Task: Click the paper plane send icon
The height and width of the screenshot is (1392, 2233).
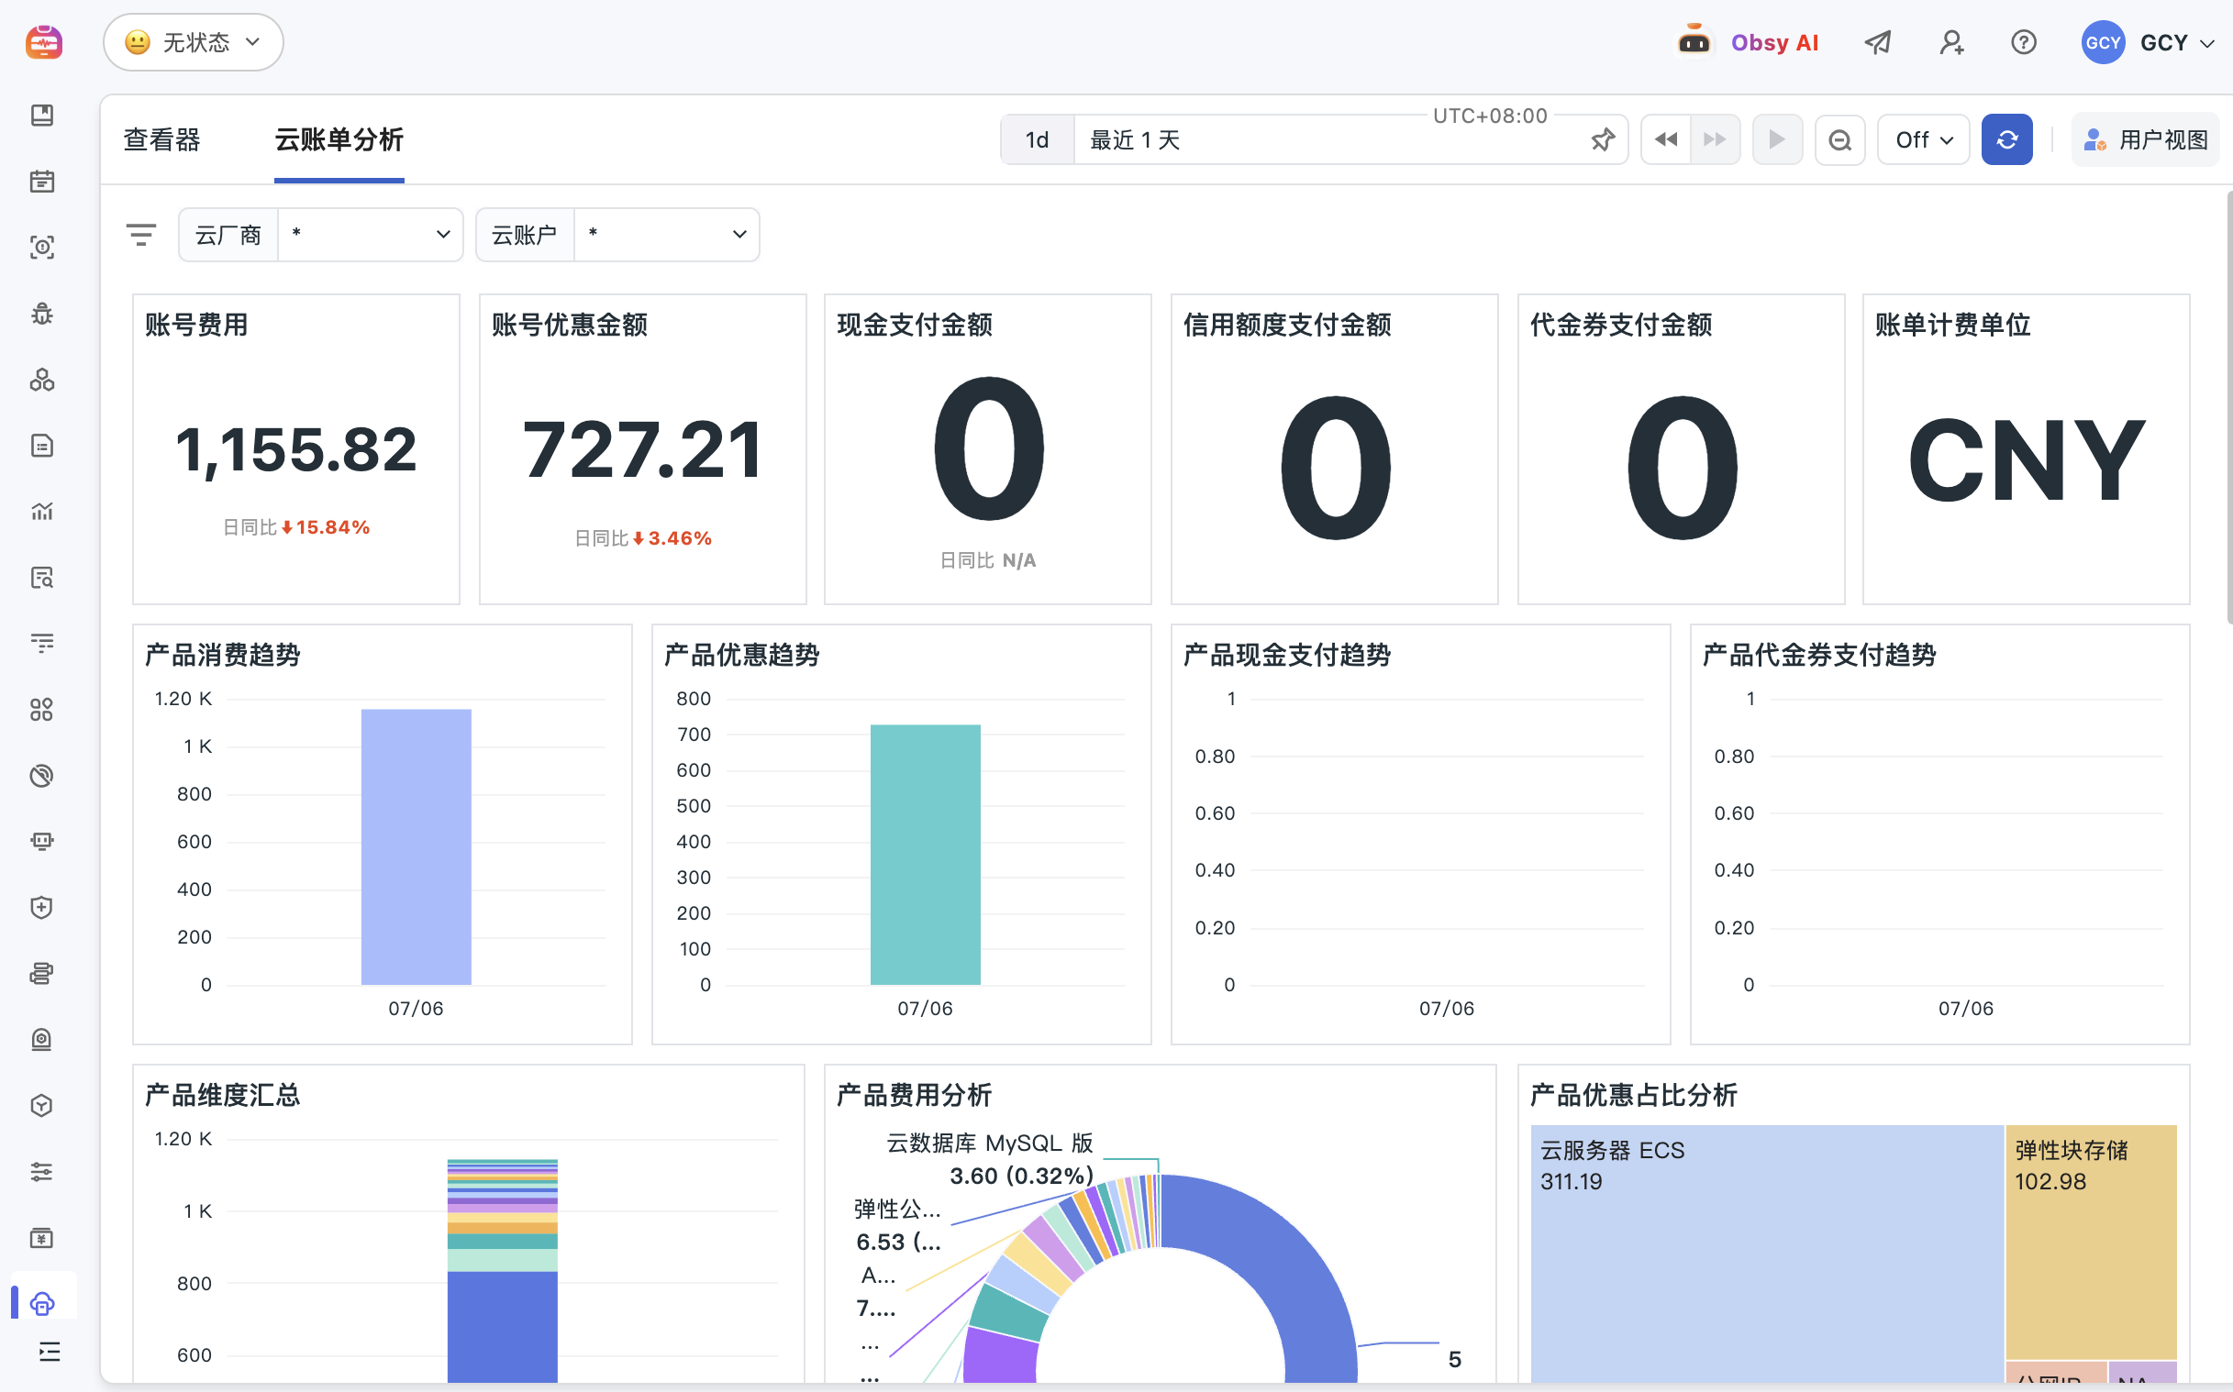Action: tap(1878, 42)
